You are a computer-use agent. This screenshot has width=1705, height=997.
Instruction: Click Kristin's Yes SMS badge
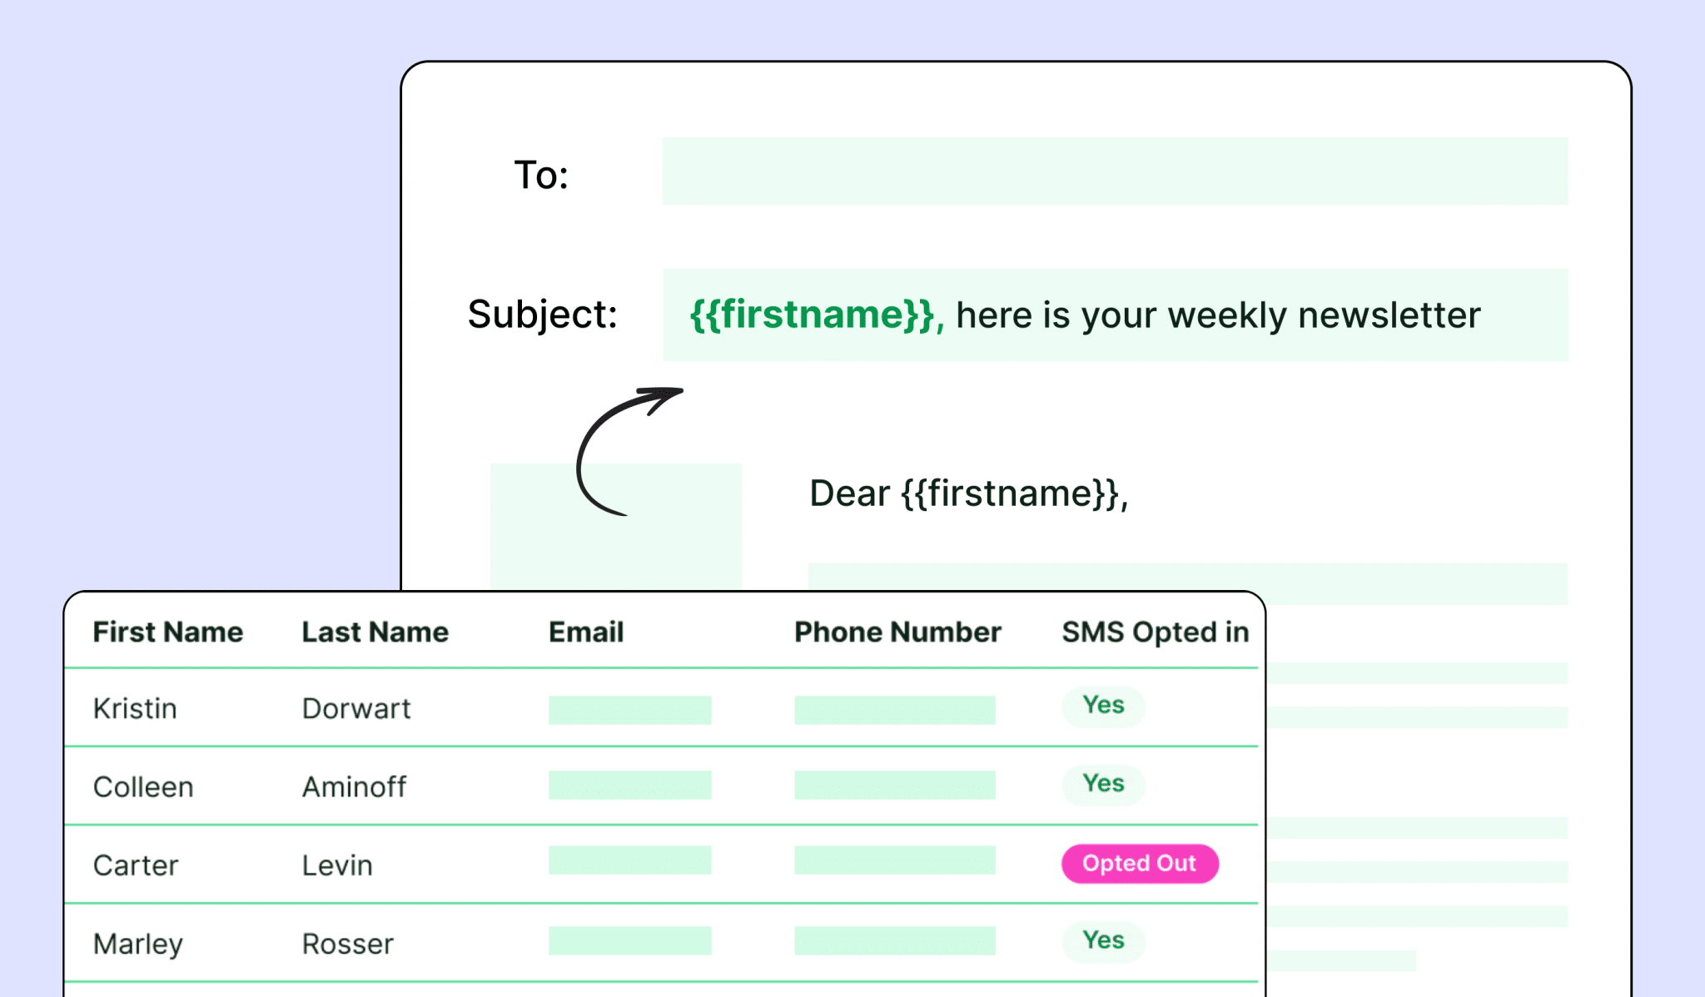[1103, 706]
